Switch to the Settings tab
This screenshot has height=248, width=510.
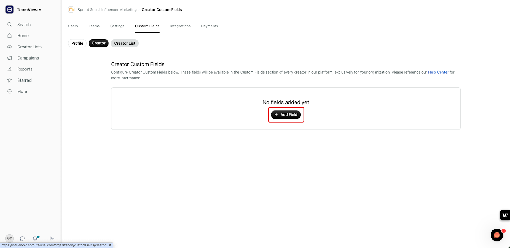click(117, 26)
